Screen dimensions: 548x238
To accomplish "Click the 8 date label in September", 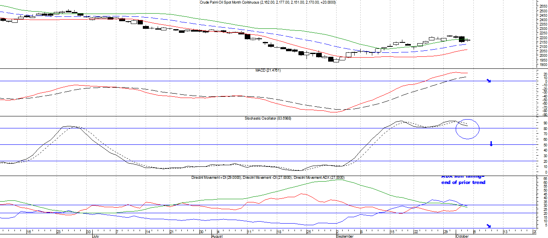I will coord(361,232).
